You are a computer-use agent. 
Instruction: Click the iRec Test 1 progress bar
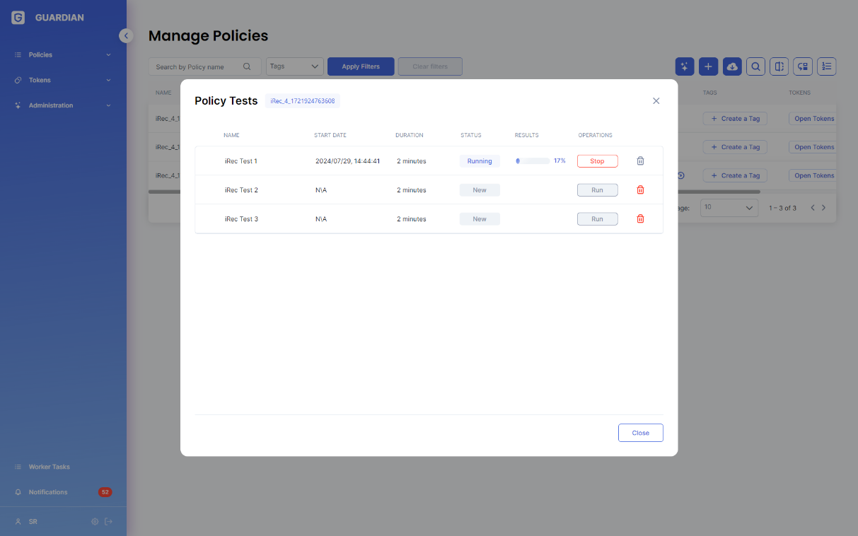point(533,161)
